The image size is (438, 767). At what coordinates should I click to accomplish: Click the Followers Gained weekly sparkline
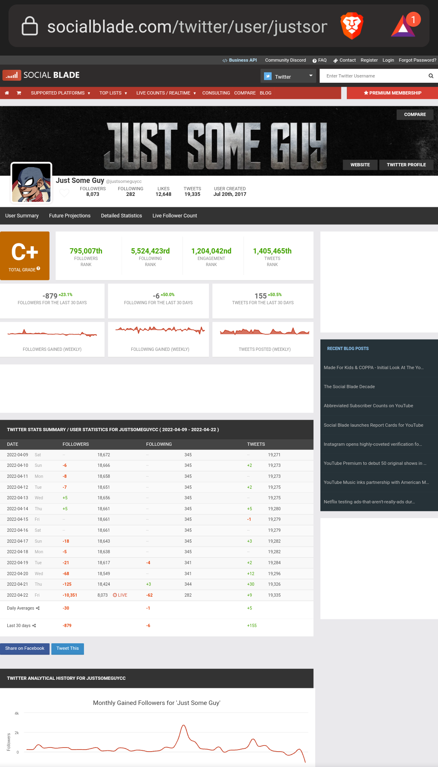click(x=52, y=333)
